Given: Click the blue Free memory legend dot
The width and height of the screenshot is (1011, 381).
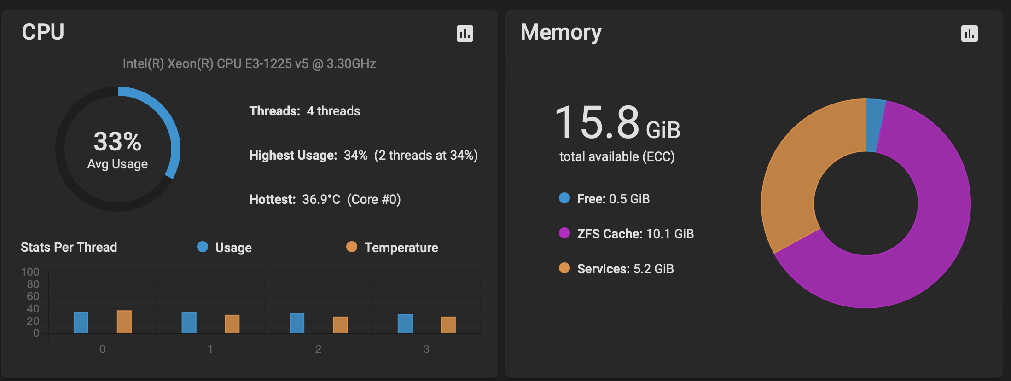Looking at the screenshot, I should [x=564, y=198].
